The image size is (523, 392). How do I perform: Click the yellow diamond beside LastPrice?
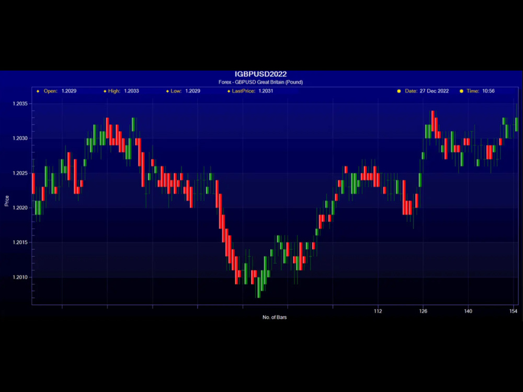pos(229,91)
